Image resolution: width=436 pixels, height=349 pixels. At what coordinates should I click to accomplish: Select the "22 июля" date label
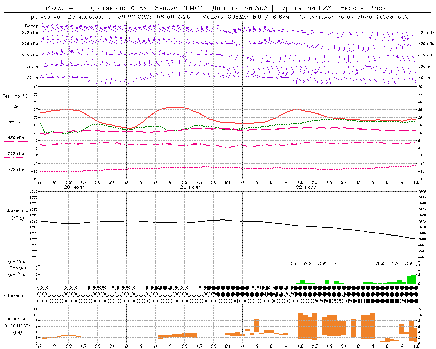(306, 187)
